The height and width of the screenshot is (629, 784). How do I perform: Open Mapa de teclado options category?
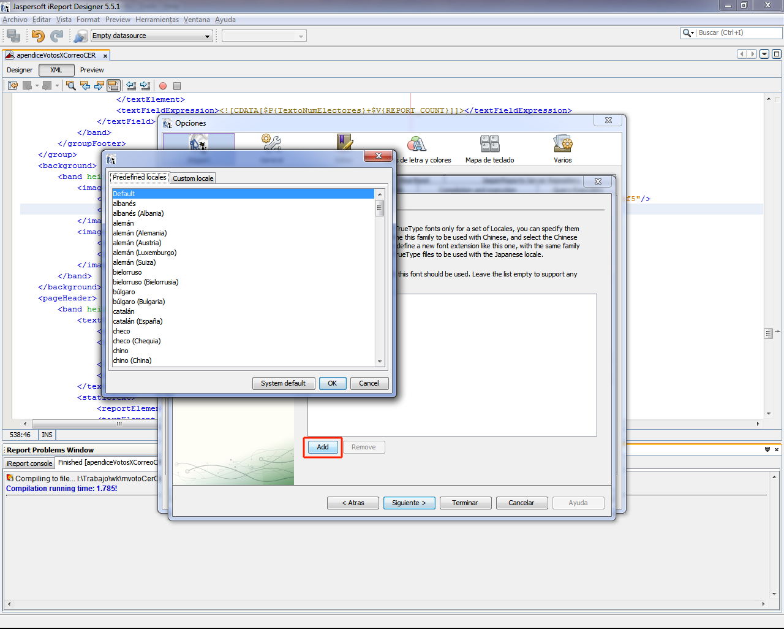(490, 150)
